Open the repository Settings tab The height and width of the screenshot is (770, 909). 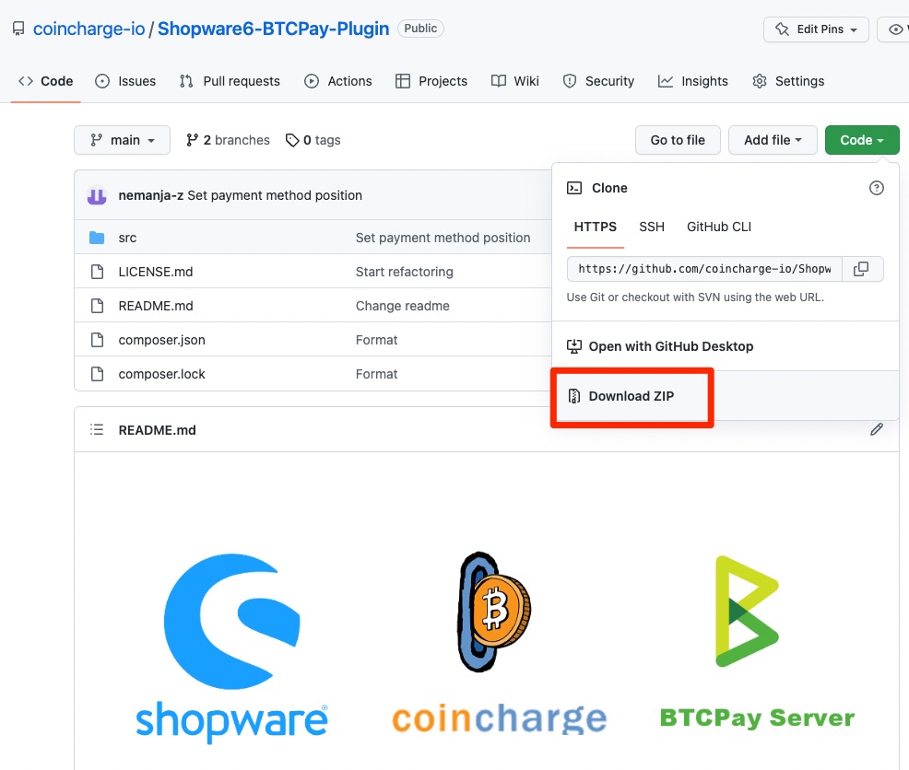click(x=788, y=81)
